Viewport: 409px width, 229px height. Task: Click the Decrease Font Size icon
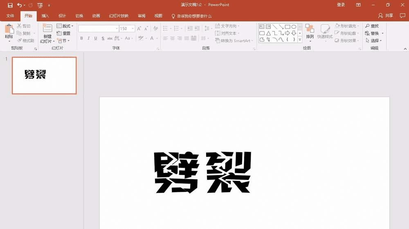click(146, 28)
